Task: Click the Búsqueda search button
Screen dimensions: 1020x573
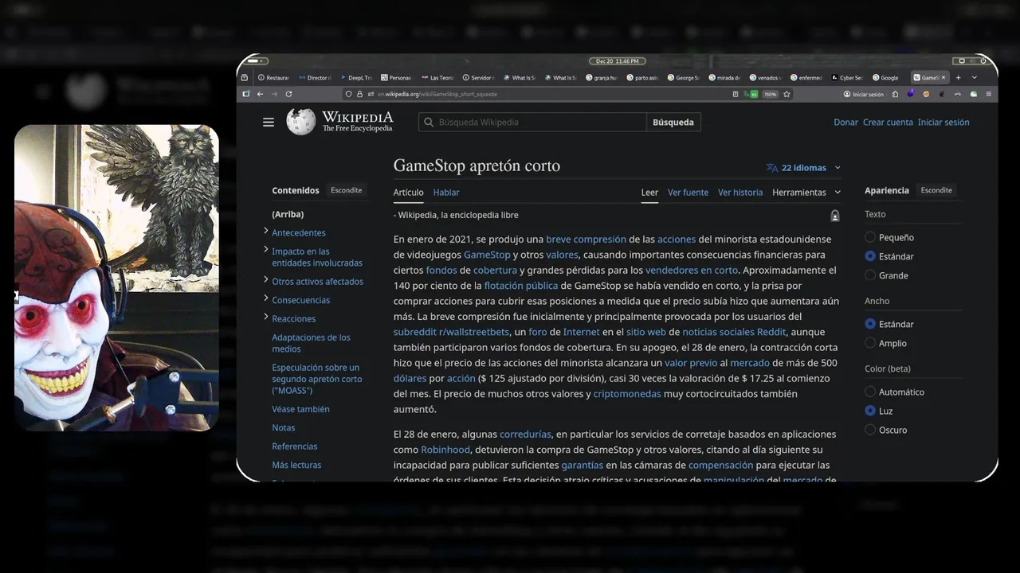Action: pyautogui.click(x=673, y=122)
